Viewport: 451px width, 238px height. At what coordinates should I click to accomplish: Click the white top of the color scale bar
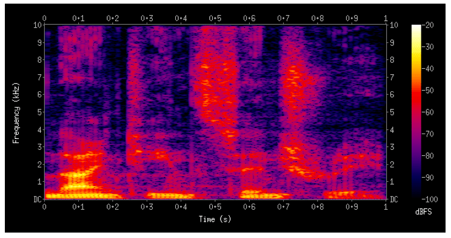(416, 28)
